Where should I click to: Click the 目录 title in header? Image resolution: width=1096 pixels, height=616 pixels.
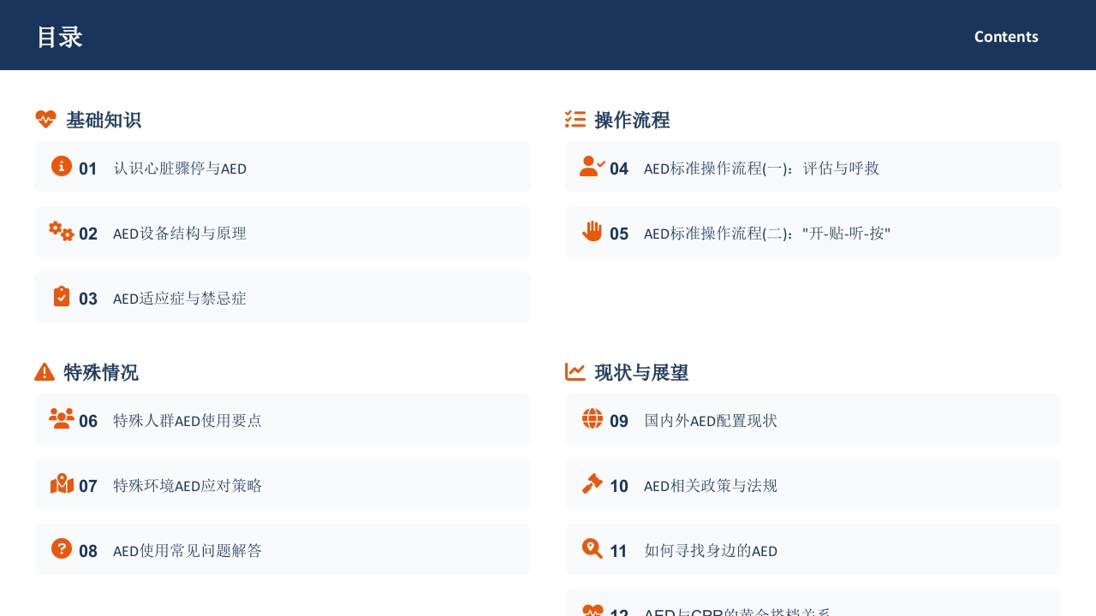[60, 37]
